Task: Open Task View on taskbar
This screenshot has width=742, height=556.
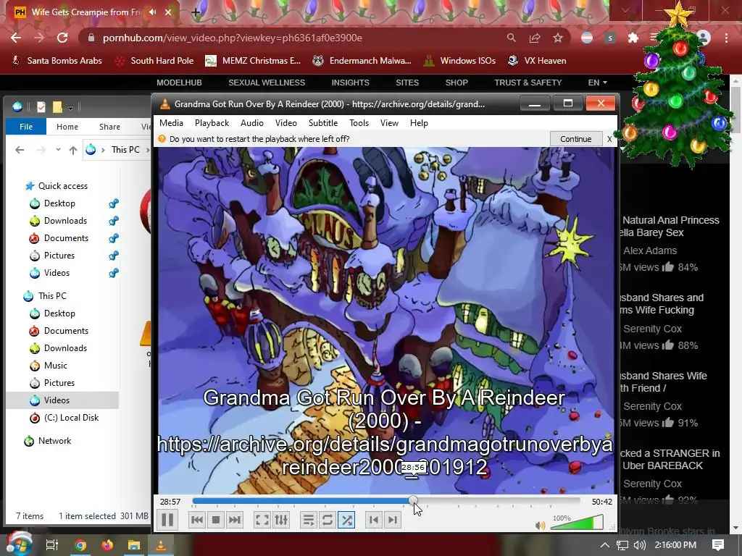Action: (51, 545)
